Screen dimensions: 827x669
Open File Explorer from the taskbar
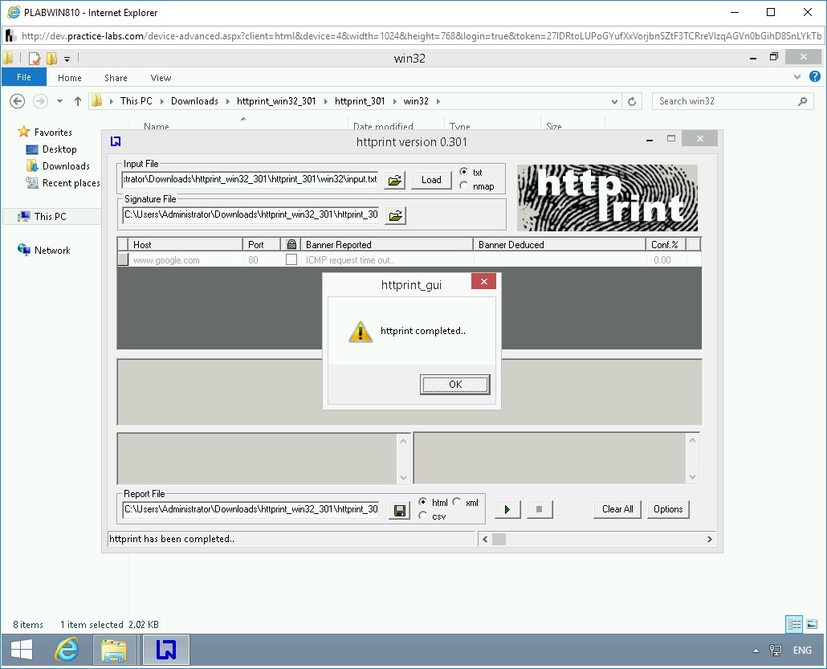coord(114,650)
